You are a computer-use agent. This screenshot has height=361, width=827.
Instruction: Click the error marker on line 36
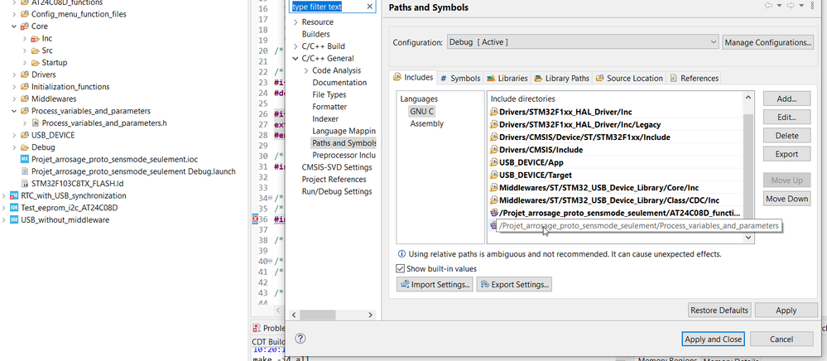tap(255, 219)
